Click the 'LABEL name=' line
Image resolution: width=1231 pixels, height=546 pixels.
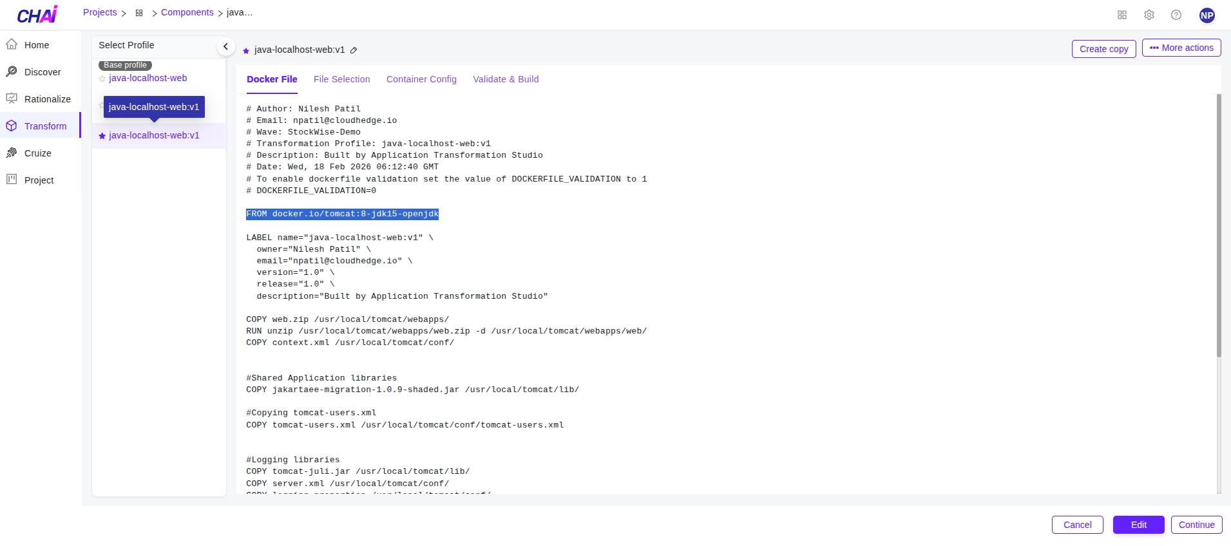340,238
